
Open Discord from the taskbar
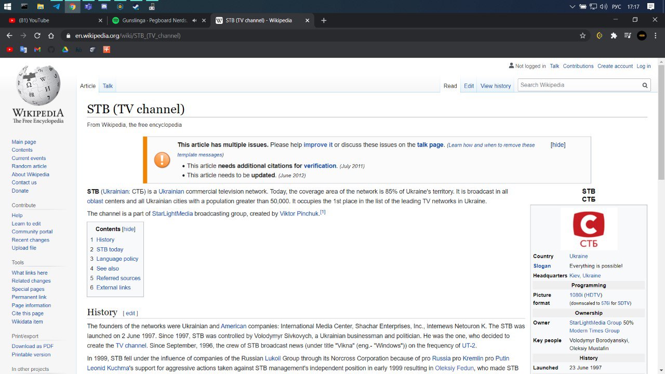pyautogui.click(x=104, y=6)
